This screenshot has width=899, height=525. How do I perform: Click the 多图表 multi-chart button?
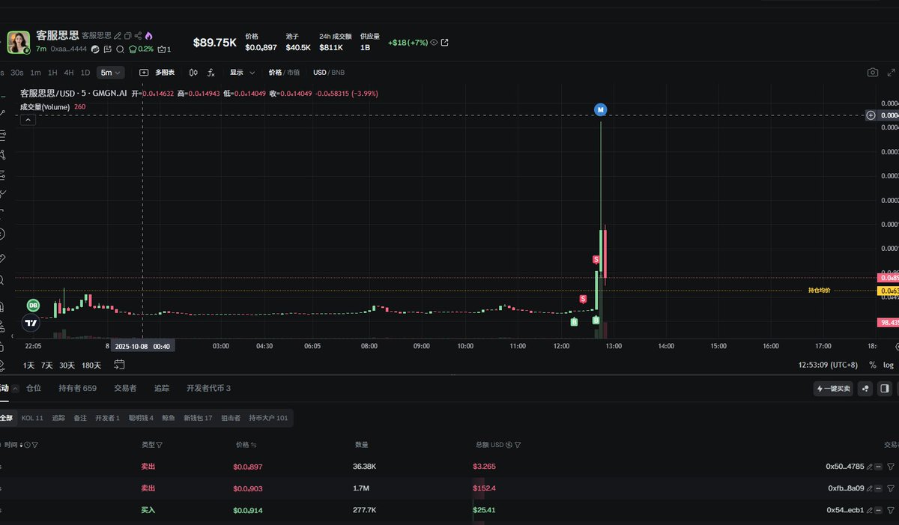point(157,73)
